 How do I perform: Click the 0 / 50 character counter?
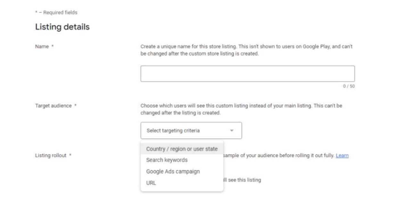pyautogui.click(x=349, y=86)
